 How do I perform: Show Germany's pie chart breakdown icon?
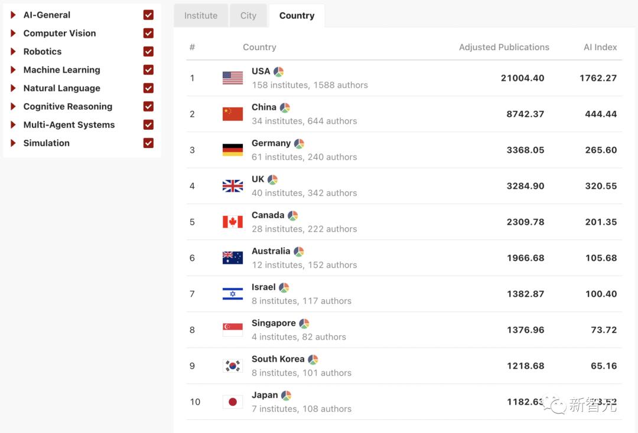tap(299, 144)
